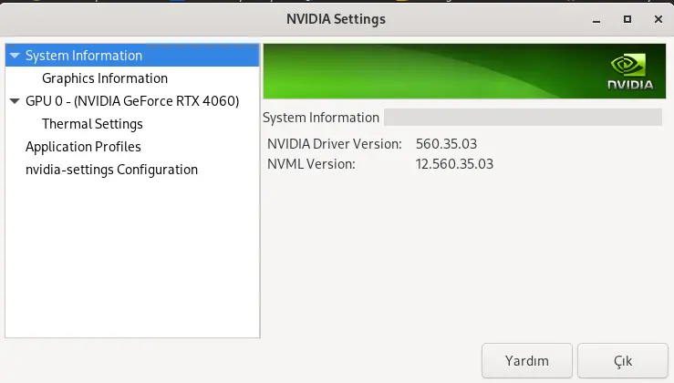Image resolution: width=674 pixels, height=383 pixels.
Task: Open nvidia-settings Configuration page
Action: tap(111, 170)
